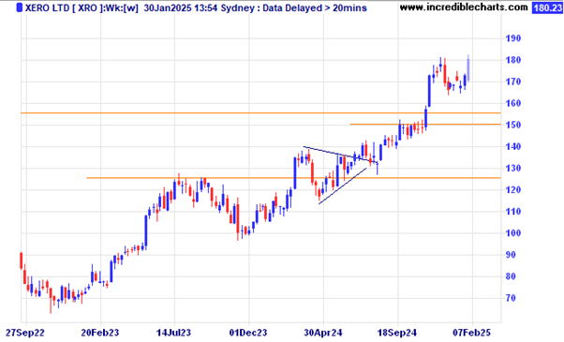Select the orange horizontal line near 155
The height and width of the screenshot is (342, 564).
260,113
